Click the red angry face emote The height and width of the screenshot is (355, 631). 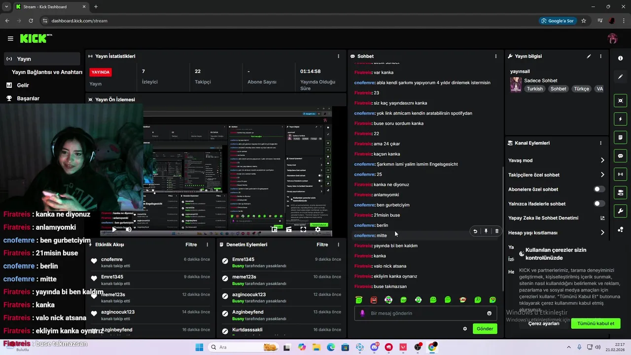(x=374, y=300)
